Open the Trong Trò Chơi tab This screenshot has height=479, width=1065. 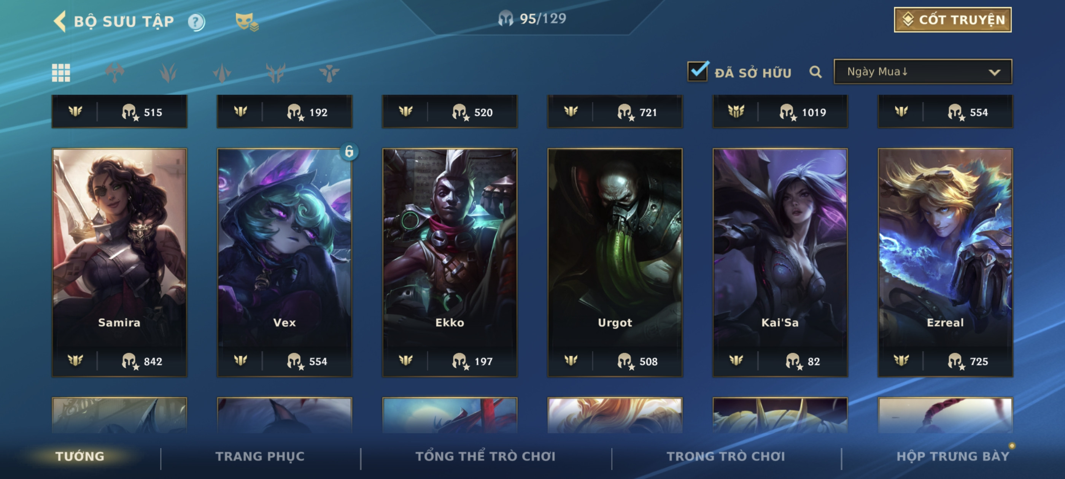pos(726,456)
